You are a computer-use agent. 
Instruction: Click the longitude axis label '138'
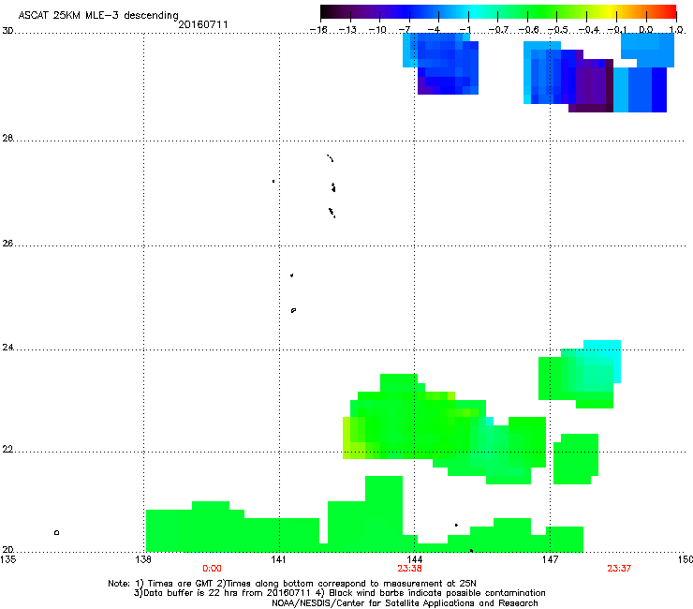point(142,559)
